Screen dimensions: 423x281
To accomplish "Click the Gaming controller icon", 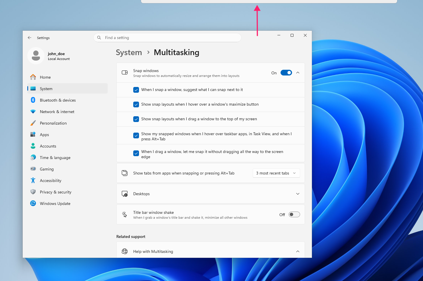I will click(33, 169).
